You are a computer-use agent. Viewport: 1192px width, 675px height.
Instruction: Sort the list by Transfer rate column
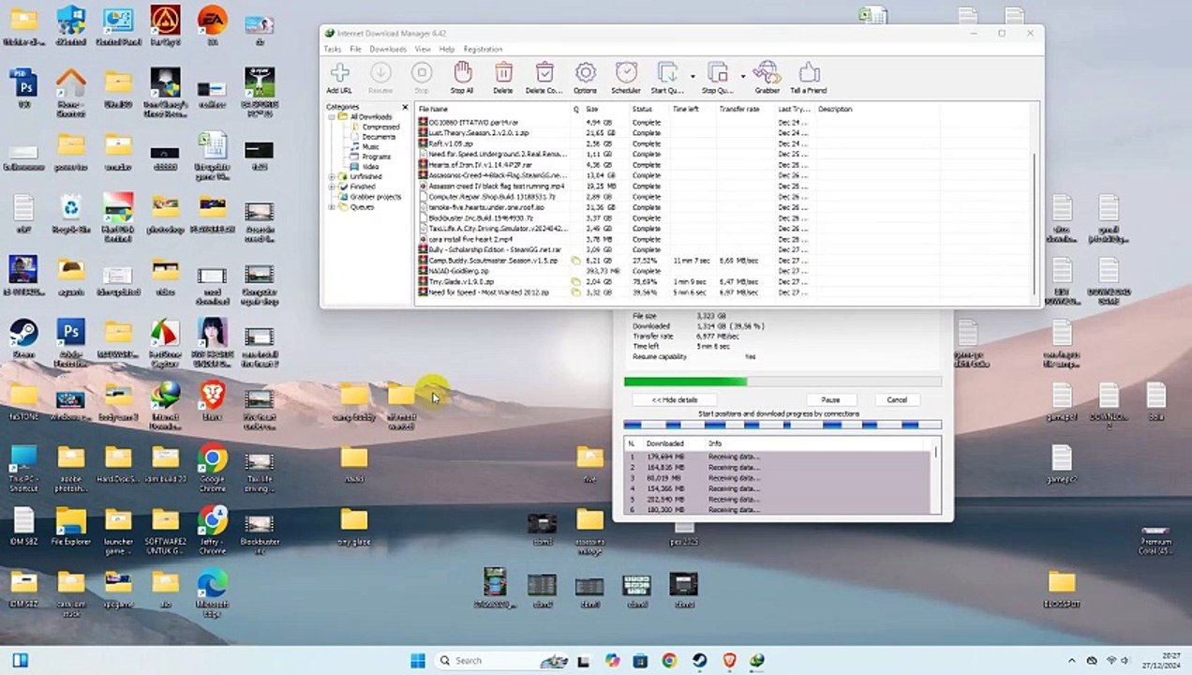click(747, 109)
